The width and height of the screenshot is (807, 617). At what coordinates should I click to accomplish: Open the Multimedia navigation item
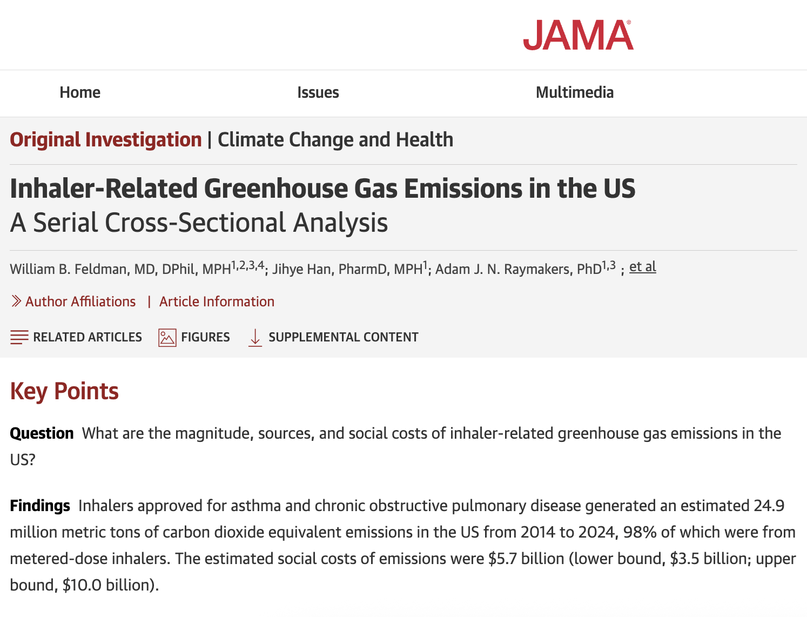coord(574,92)
